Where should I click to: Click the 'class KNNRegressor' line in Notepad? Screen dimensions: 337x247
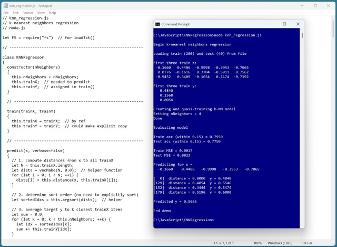pos(23,58)
